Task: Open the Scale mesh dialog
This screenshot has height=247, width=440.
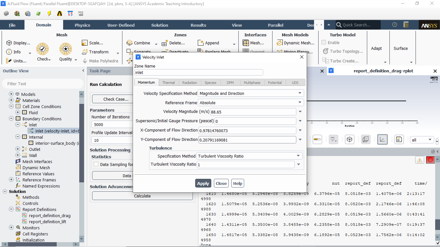Action: 92,43
